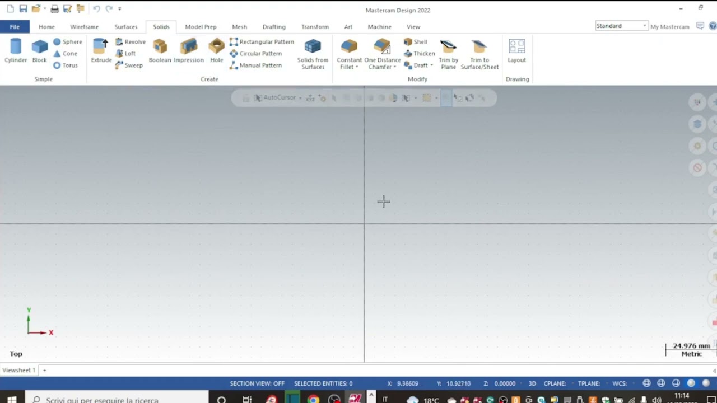Create a Cylinder solid primitive

click(x=16, y=51)
